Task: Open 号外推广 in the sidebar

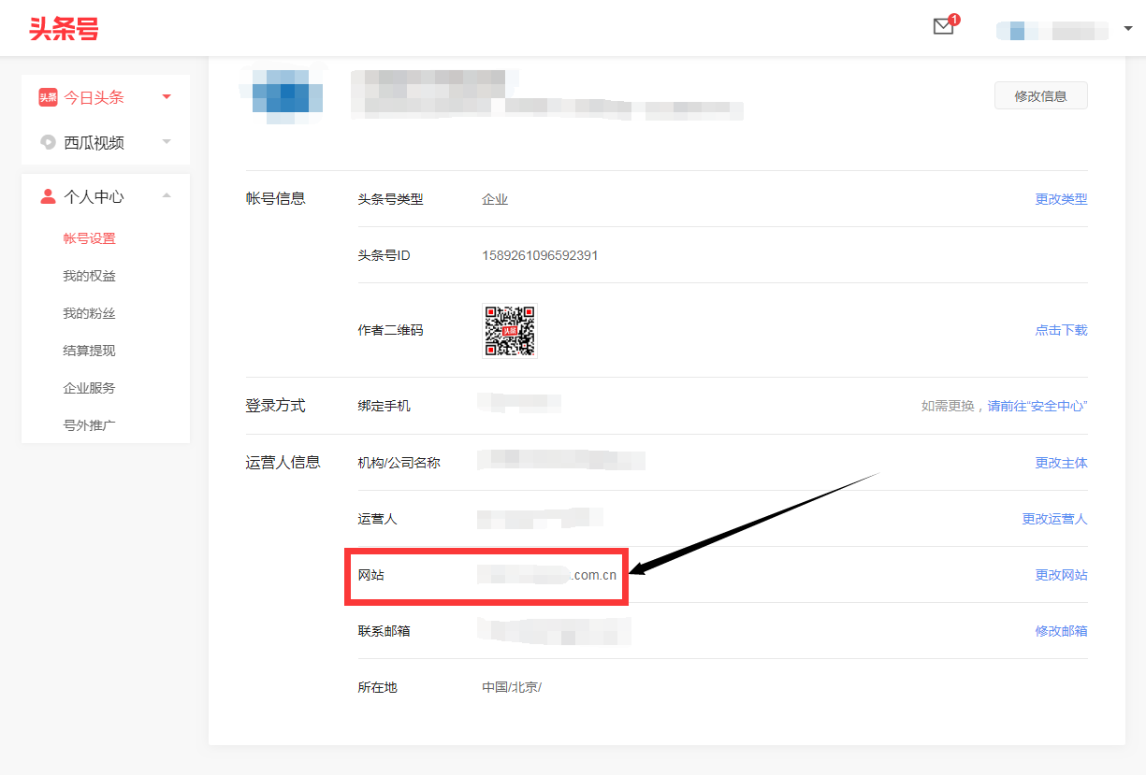Action: coord(90,425)
